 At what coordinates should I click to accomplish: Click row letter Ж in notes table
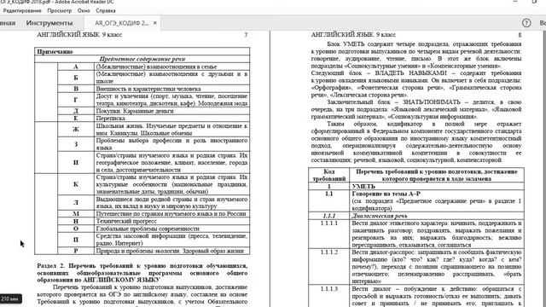76,129
